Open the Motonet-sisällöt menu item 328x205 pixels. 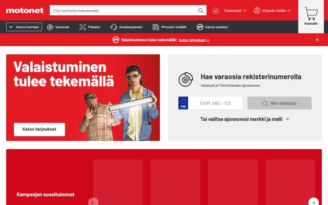[x=170, y=27]
